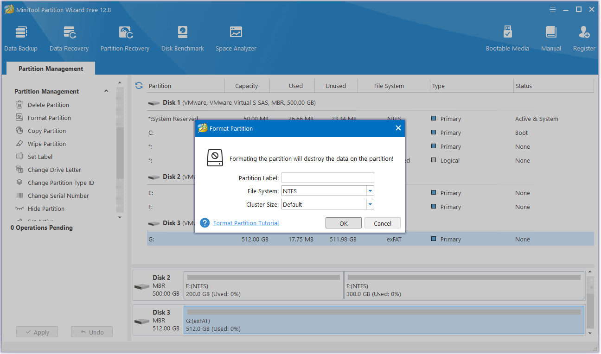Click the Disk 3 drive icon in disk map

(x=142, y=321)
